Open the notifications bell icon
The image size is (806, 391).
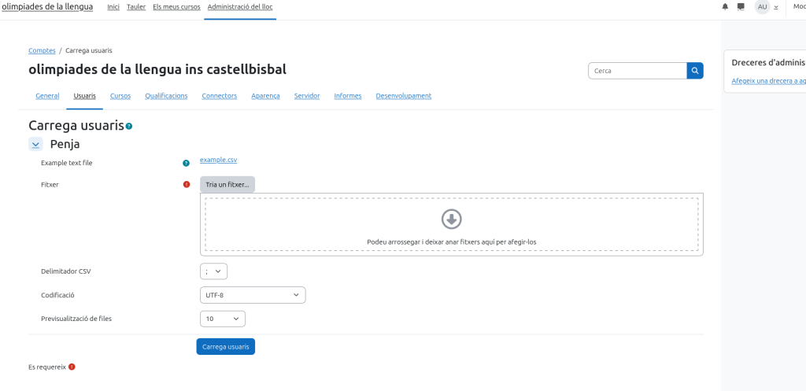pyautogui.click(x=725, y=7)
